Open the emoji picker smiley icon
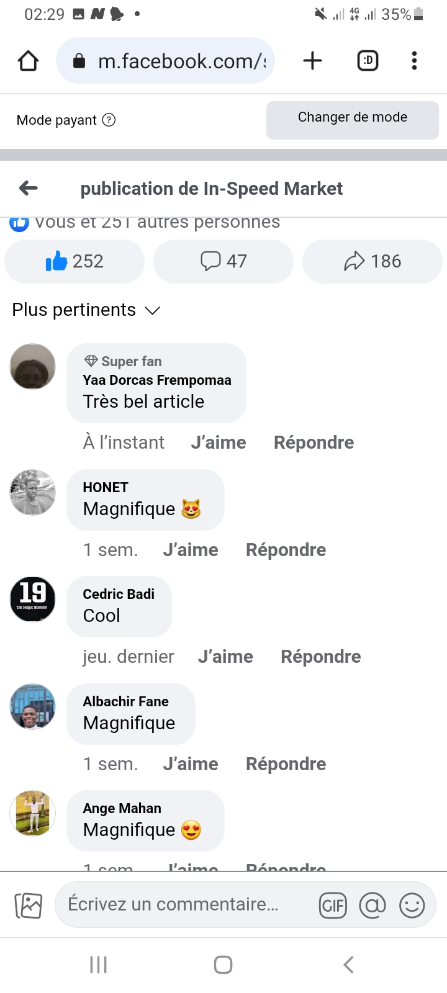The image size is (447, 993). pos(412,905)
